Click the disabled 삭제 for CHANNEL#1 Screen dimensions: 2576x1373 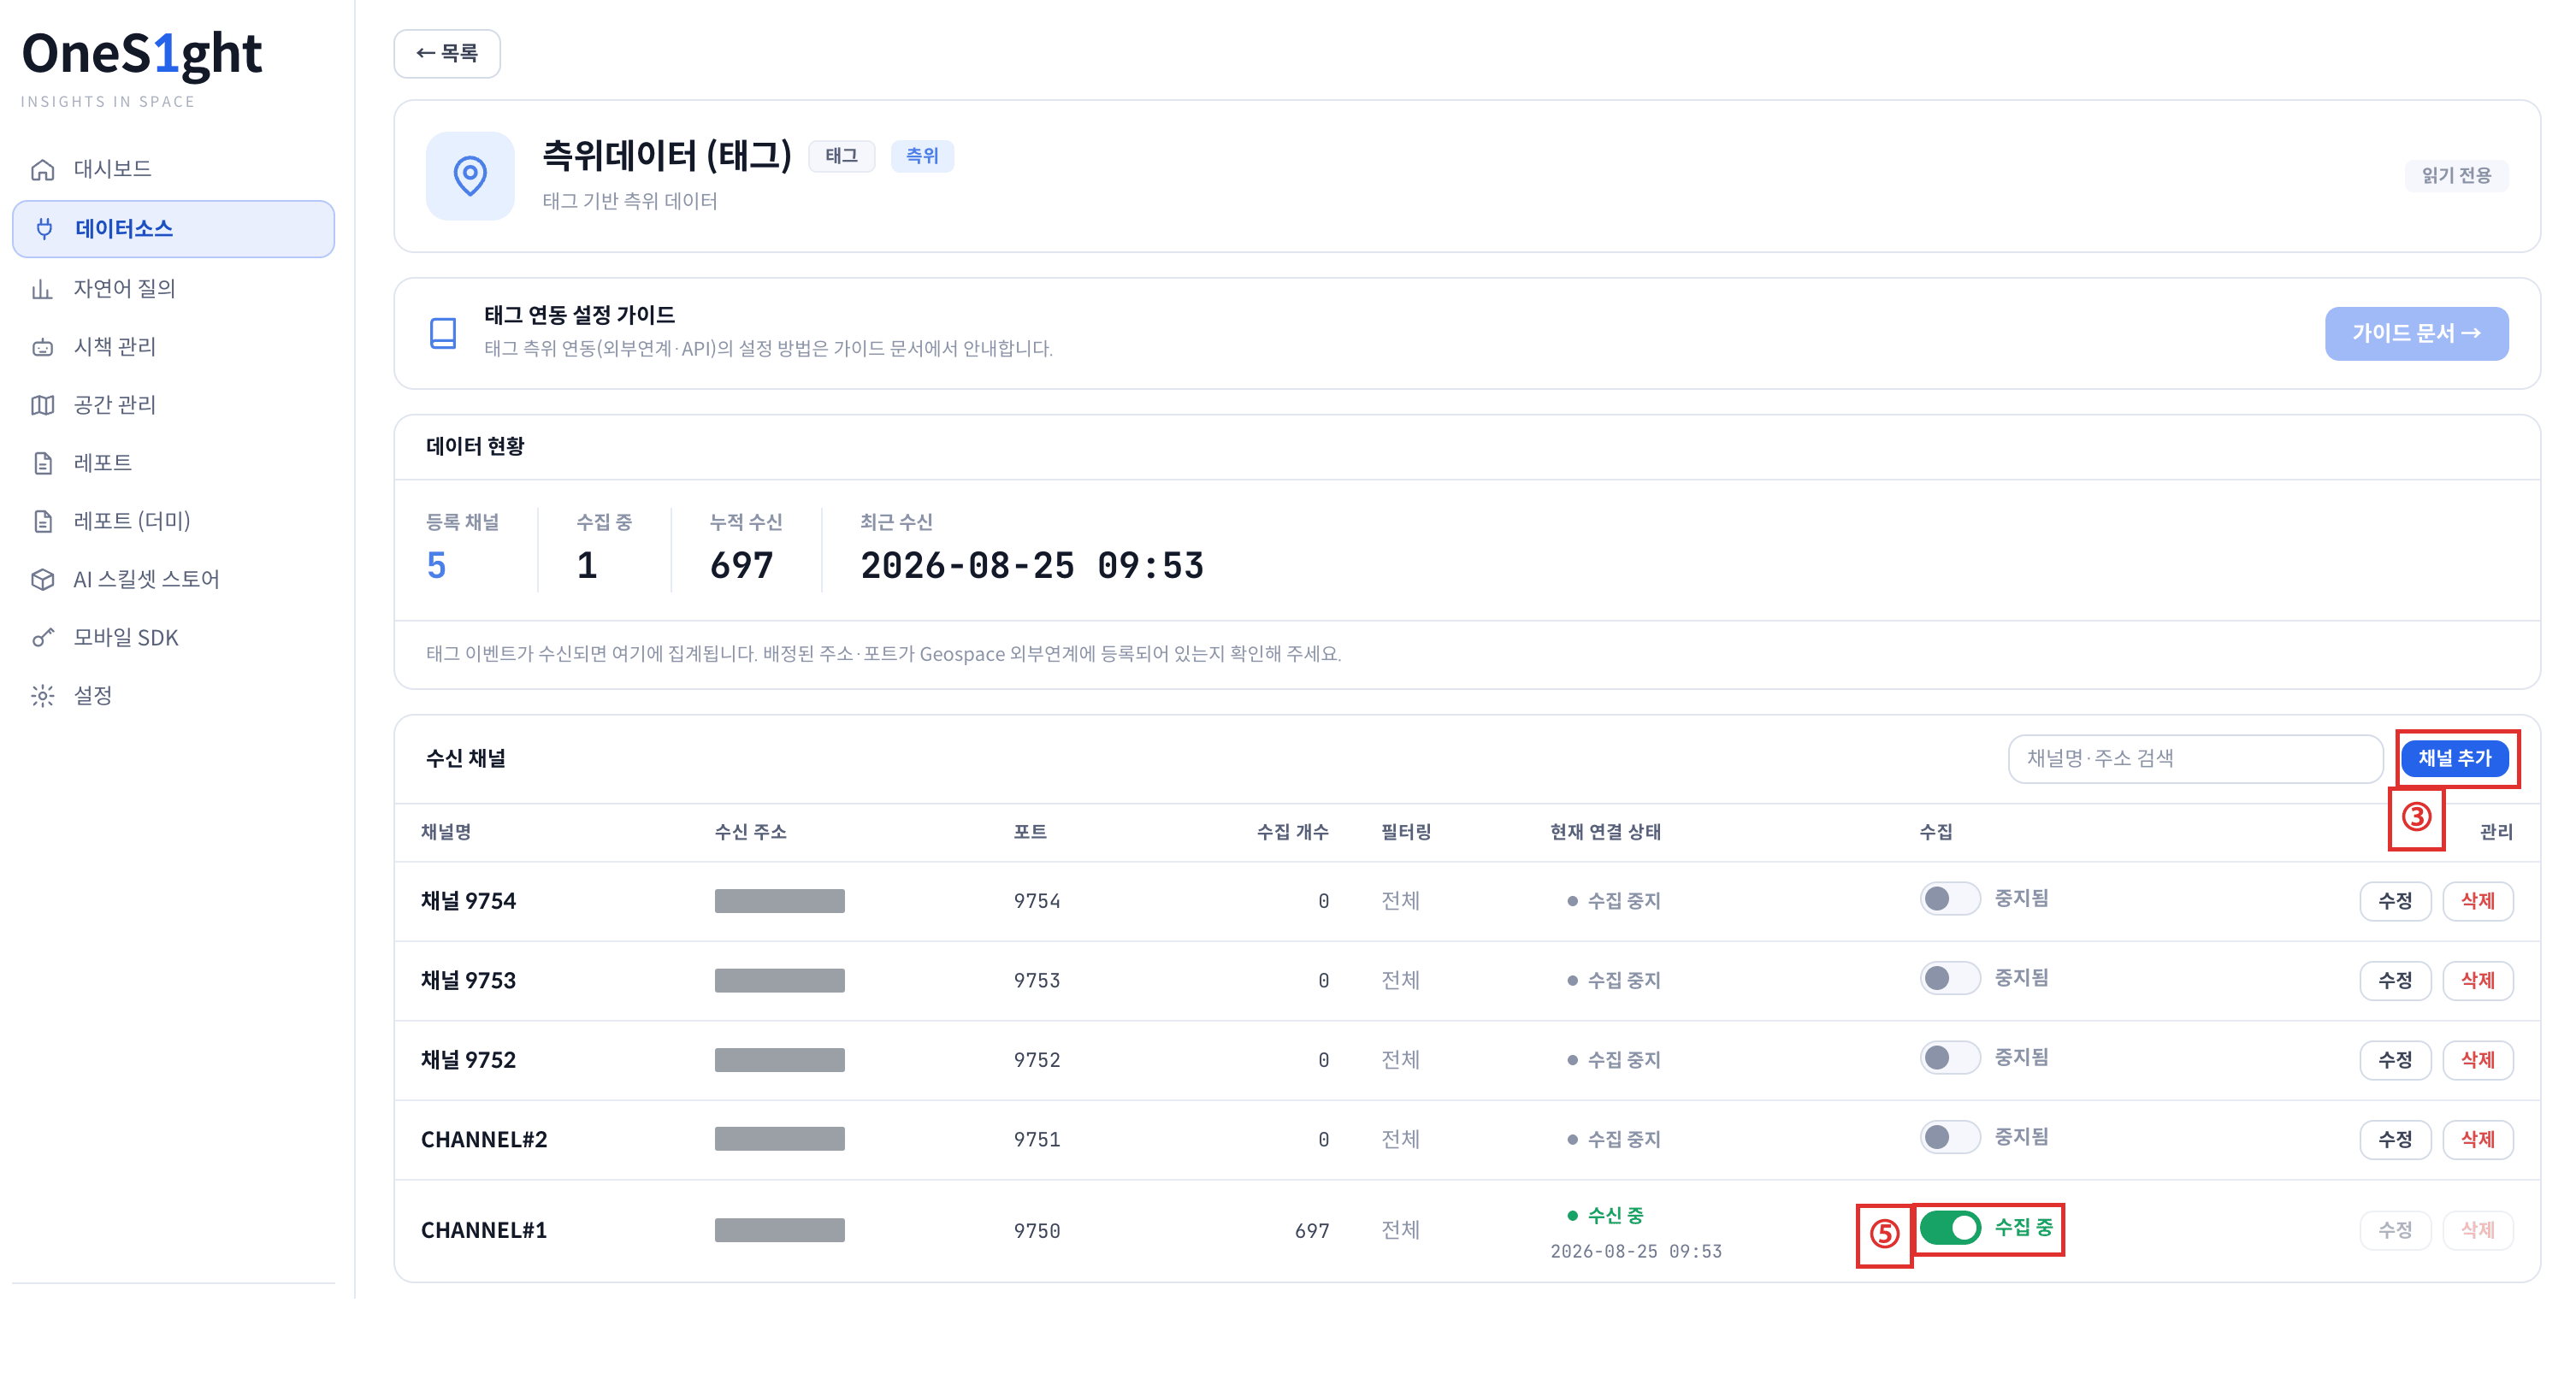coord(2477,1230)
